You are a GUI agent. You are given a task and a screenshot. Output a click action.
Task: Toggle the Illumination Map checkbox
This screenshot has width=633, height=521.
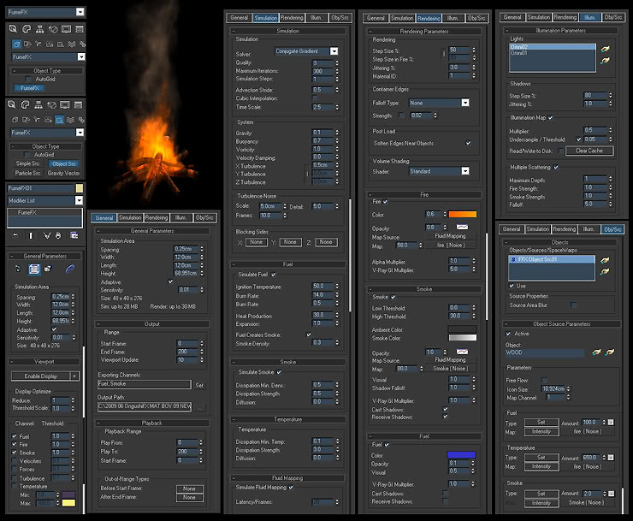click(551, 117)
